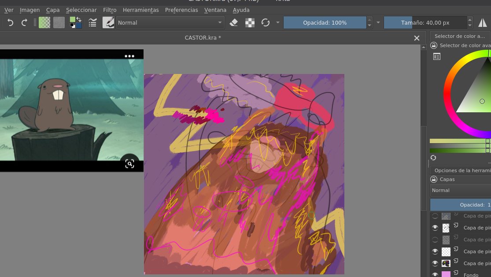Toggle eraser mode
Viewport: 491px width, 277px height.
[233, 22]
